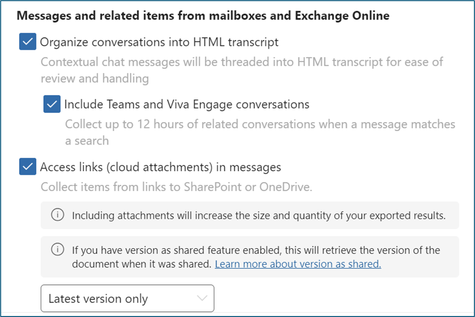Click the 'a search' description line
This screenshot has width=475, height=317.
87,141
